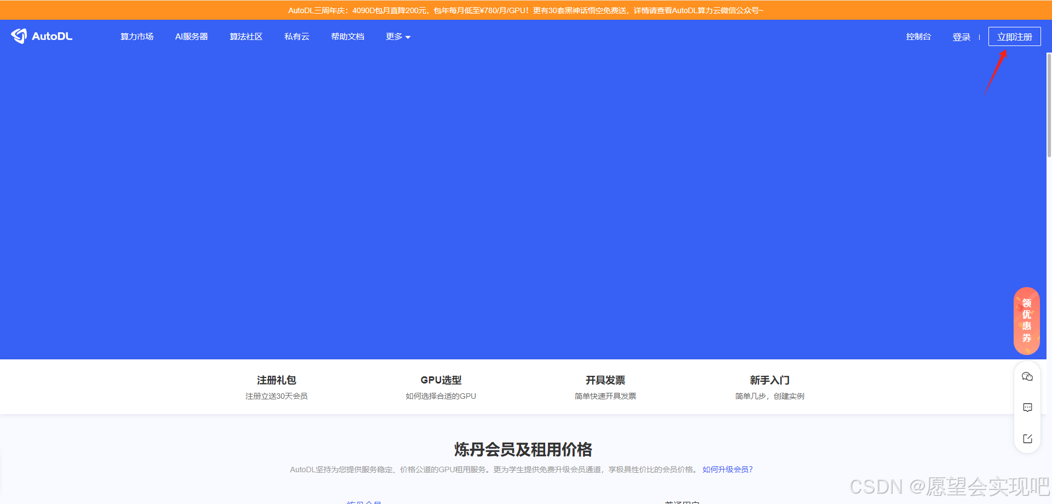Click the 立即注册 button
Viewport: 1052px width, 504px height.
pyautogui.click(x=1014, y=37)
